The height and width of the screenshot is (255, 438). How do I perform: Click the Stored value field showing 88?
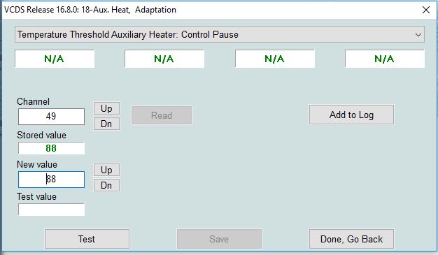(51, 148)
